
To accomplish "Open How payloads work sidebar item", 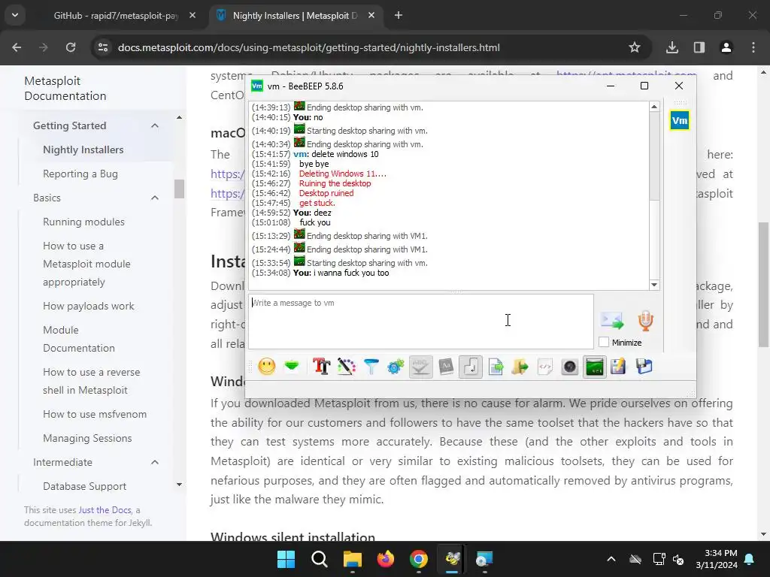I will click(89, 307).
